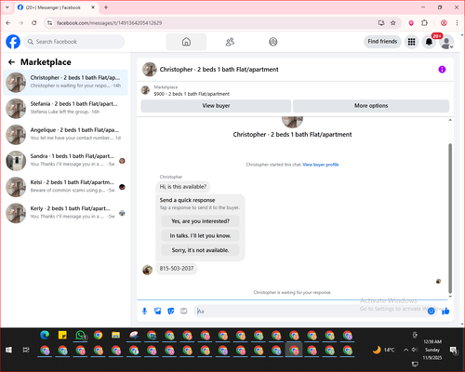Open the Facebook menu grid icon
Viewport: 465px width, 372px height.
coord(411,42)
